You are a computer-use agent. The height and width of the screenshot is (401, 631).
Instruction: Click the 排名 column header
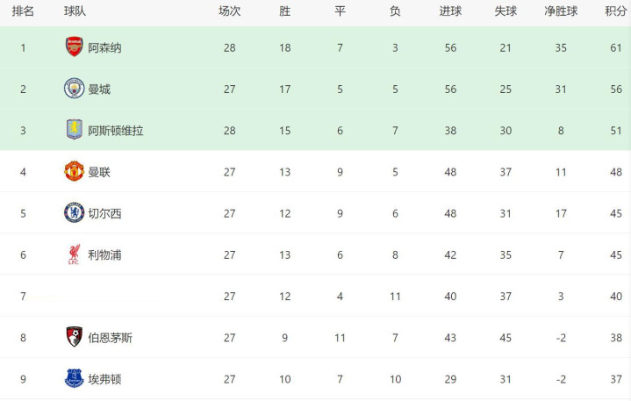coord(24,11)
